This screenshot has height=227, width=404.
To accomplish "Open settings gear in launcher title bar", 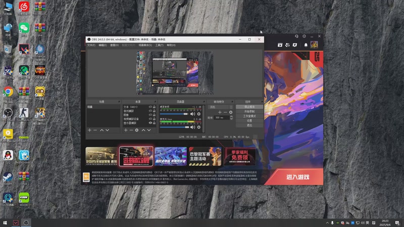I will (x=305, y=36).
